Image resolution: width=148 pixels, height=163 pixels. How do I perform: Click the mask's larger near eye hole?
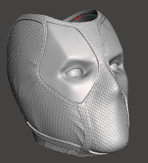tap(74, 73)
